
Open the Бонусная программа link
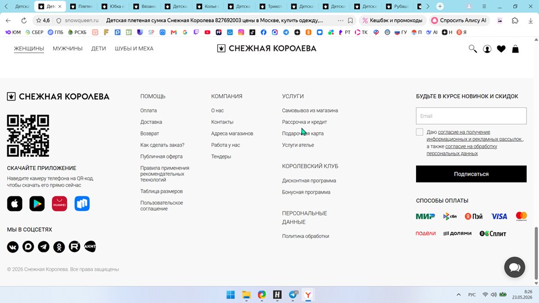[x=307, y=192]
